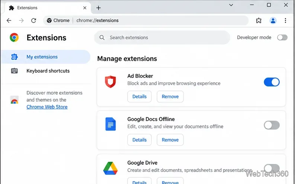This screenshot has width=295, height=184.
Task: Click the Google Docs Offline document icon
Action: coord(110,124)
